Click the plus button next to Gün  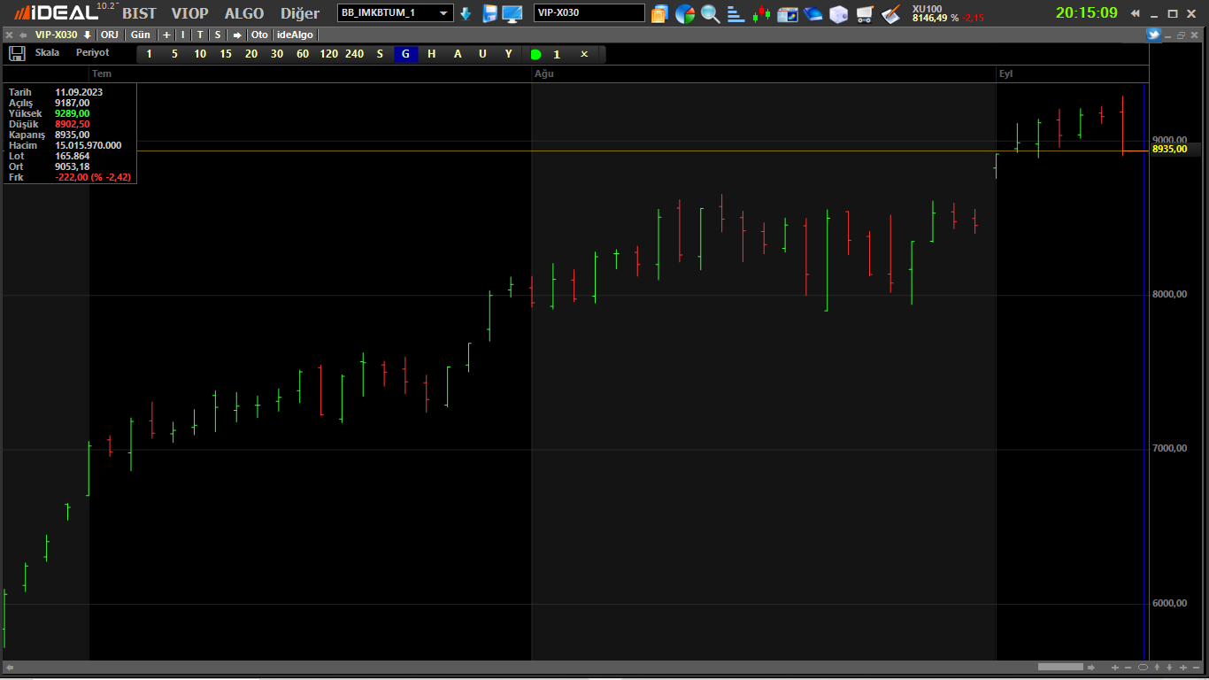tap(166, 35)
